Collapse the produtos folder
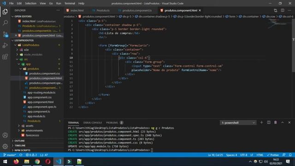The image size is (295, 166). pyautogui.click(x=20, y=69)
